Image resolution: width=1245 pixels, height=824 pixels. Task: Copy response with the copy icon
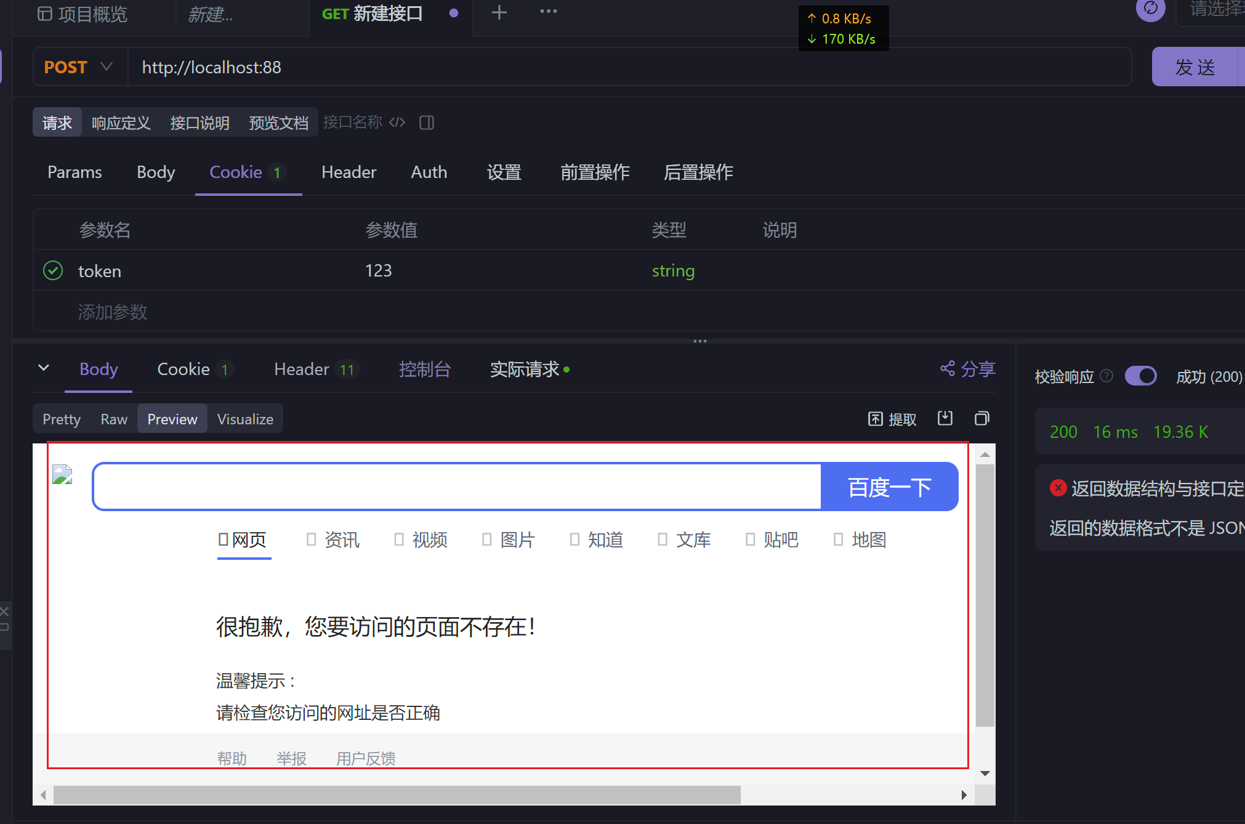[982, 418]
